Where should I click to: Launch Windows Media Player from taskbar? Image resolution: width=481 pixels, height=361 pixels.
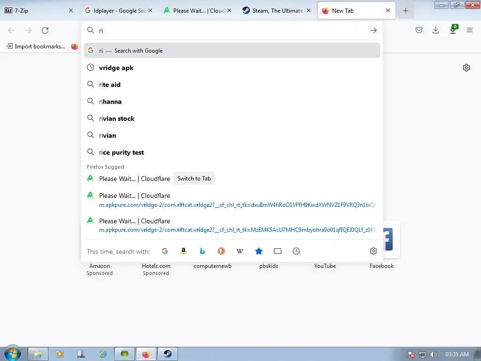[60, 354]
